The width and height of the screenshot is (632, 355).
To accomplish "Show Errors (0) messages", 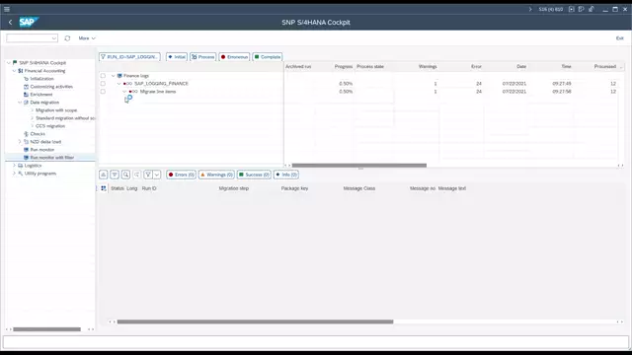I will click(x=181, y=175).
